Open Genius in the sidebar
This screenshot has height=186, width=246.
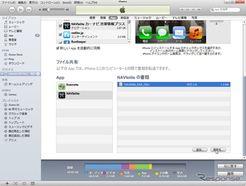tap(13, 95)
